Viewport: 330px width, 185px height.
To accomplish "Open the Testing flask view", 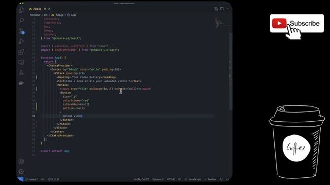I will 21,72.
